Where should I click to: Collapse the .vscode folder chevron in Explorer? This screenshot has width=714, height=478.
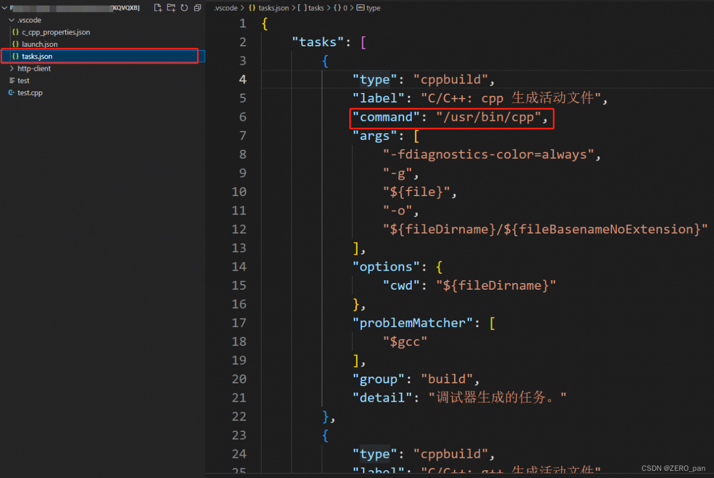[12, 20]
